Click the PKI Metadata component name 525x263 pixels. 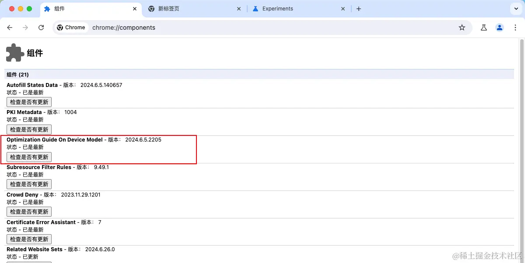(x=24, y=112)
